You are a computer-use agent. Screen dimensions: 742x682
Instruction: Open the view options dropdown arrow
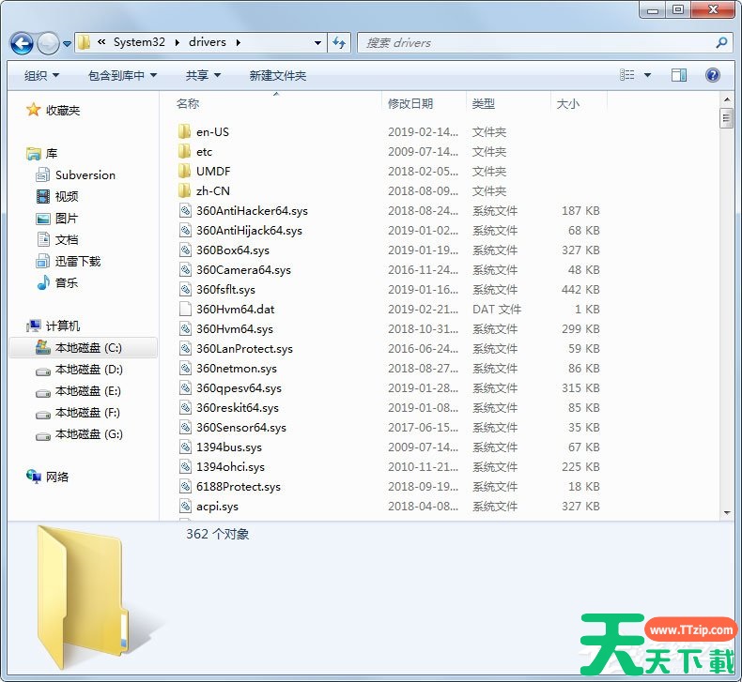coord(647,75)
